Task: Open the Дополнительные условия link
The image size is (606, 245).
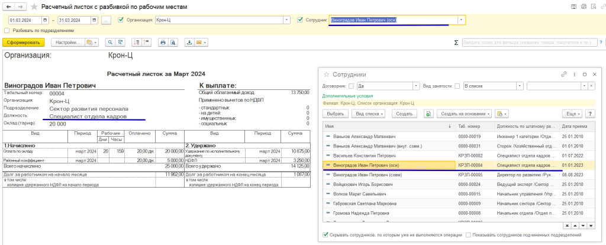Action: pos(348,96)
